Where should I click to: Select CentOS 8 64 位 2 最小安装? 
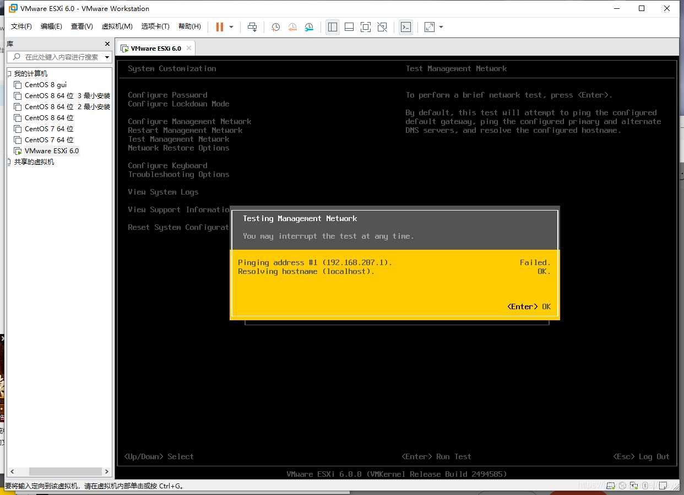pos(67,107)
